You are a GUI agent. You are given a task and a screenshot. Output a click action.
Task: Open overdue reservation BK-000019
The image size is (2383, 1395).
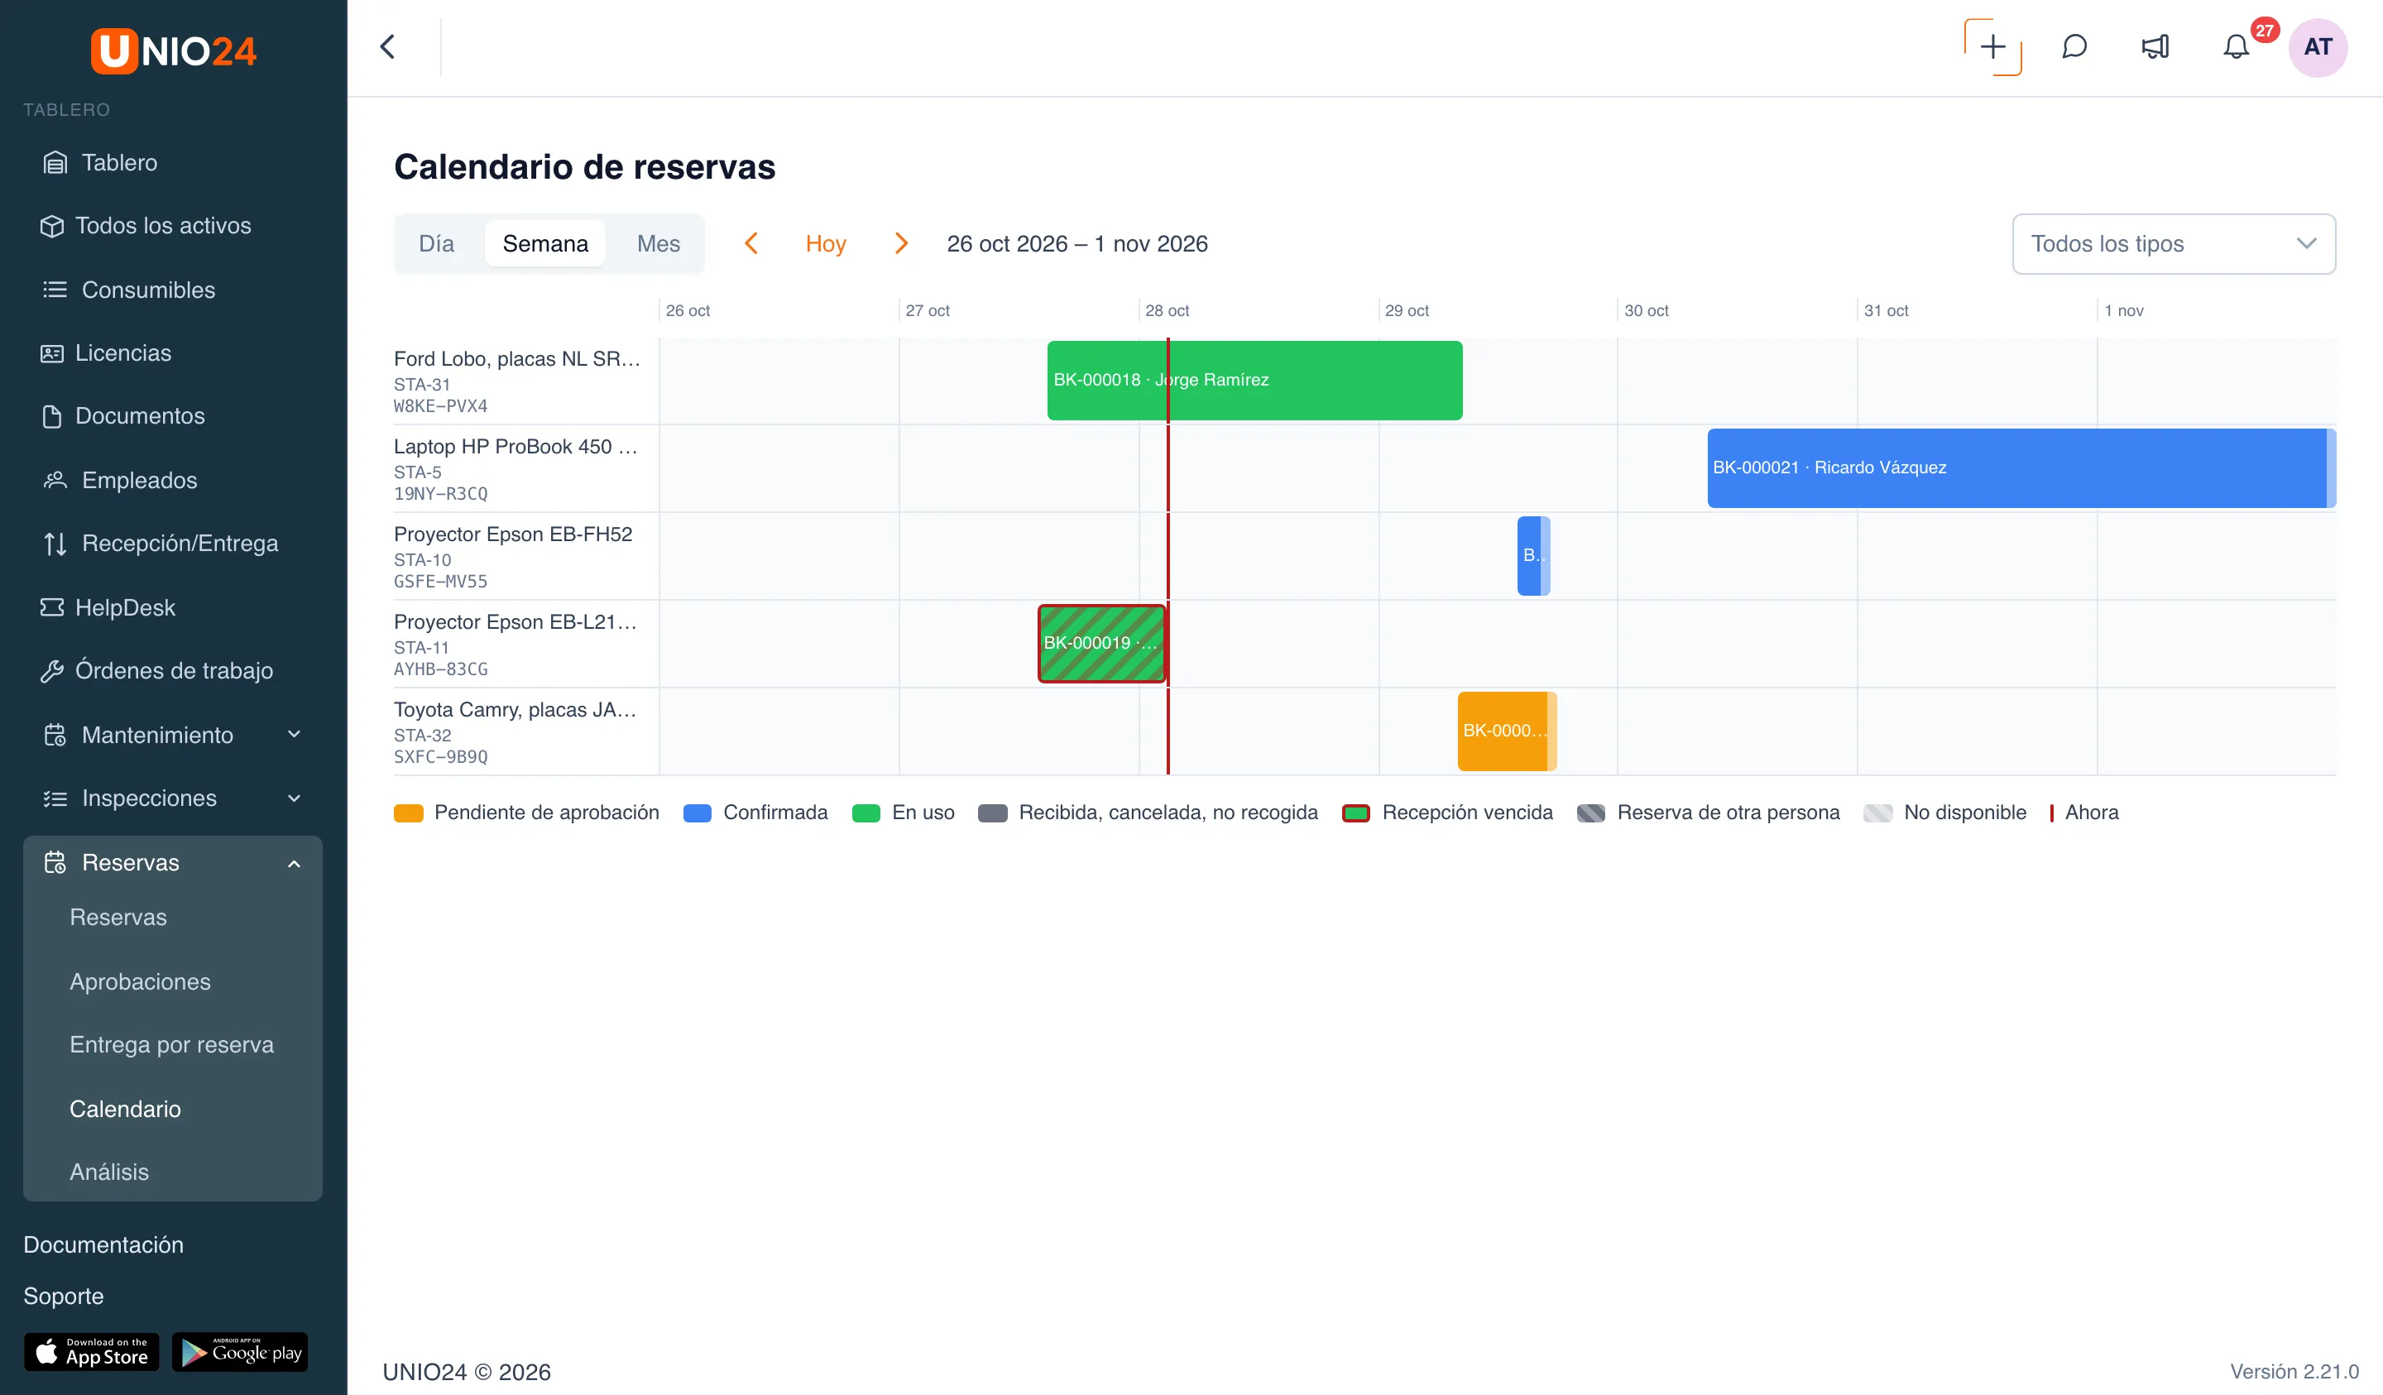[x=1101, y=643]
